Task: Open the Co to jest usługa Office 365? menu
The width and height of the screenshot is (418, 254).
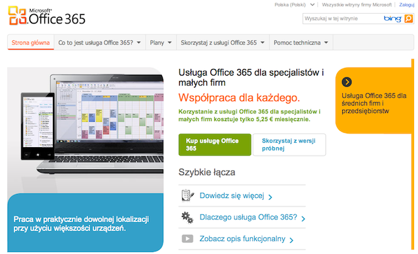Action: point(100,42)
